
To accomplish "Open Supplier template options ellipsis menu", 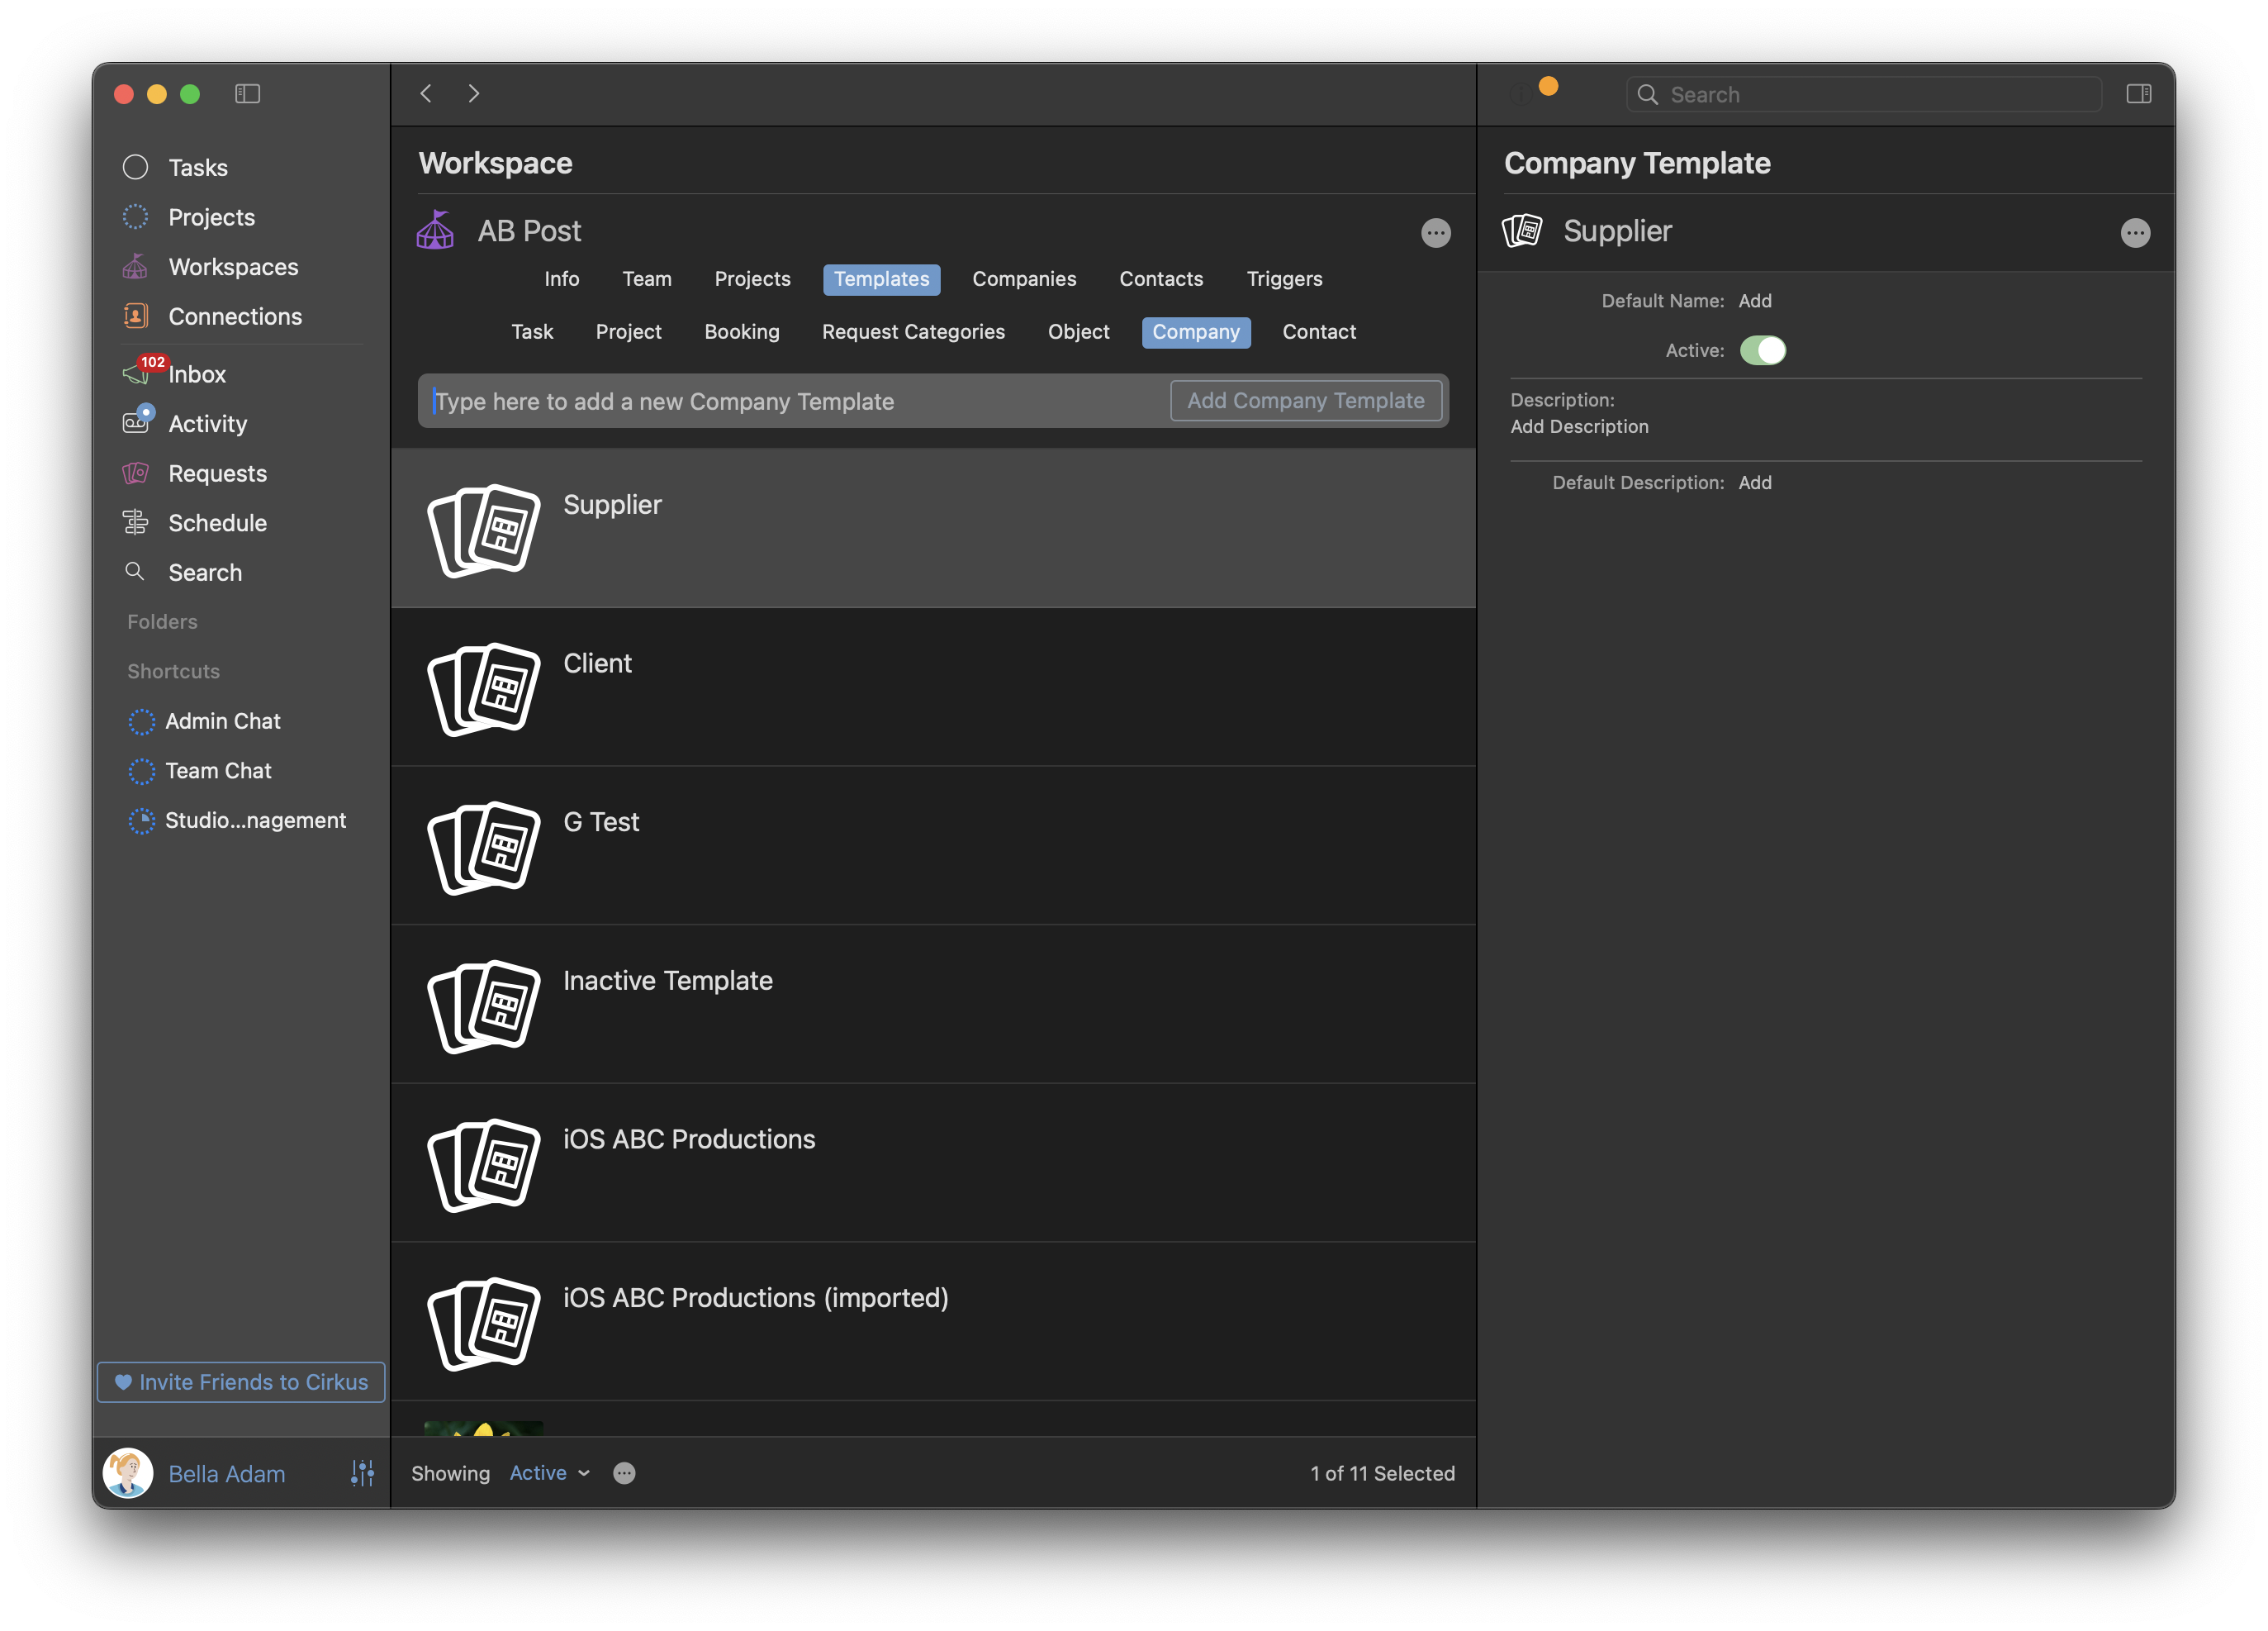I will pyautogui.click(x=2134, y=233).
